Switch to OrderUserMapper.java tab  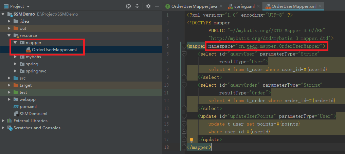click(x=194, y=6)
